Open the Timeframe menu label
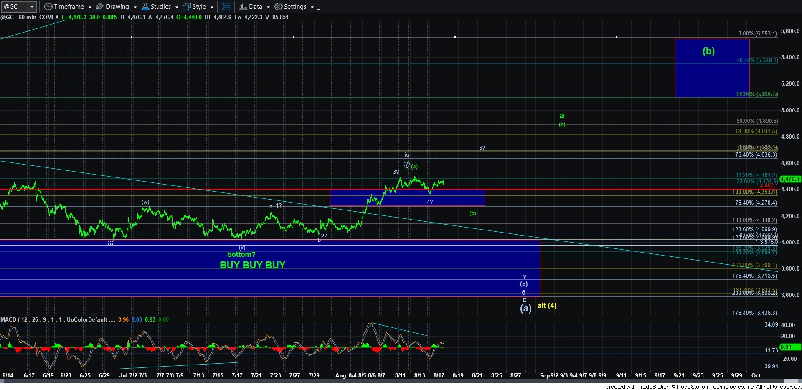This screenshot has width=802, height=390. click(x=69, y=7)
